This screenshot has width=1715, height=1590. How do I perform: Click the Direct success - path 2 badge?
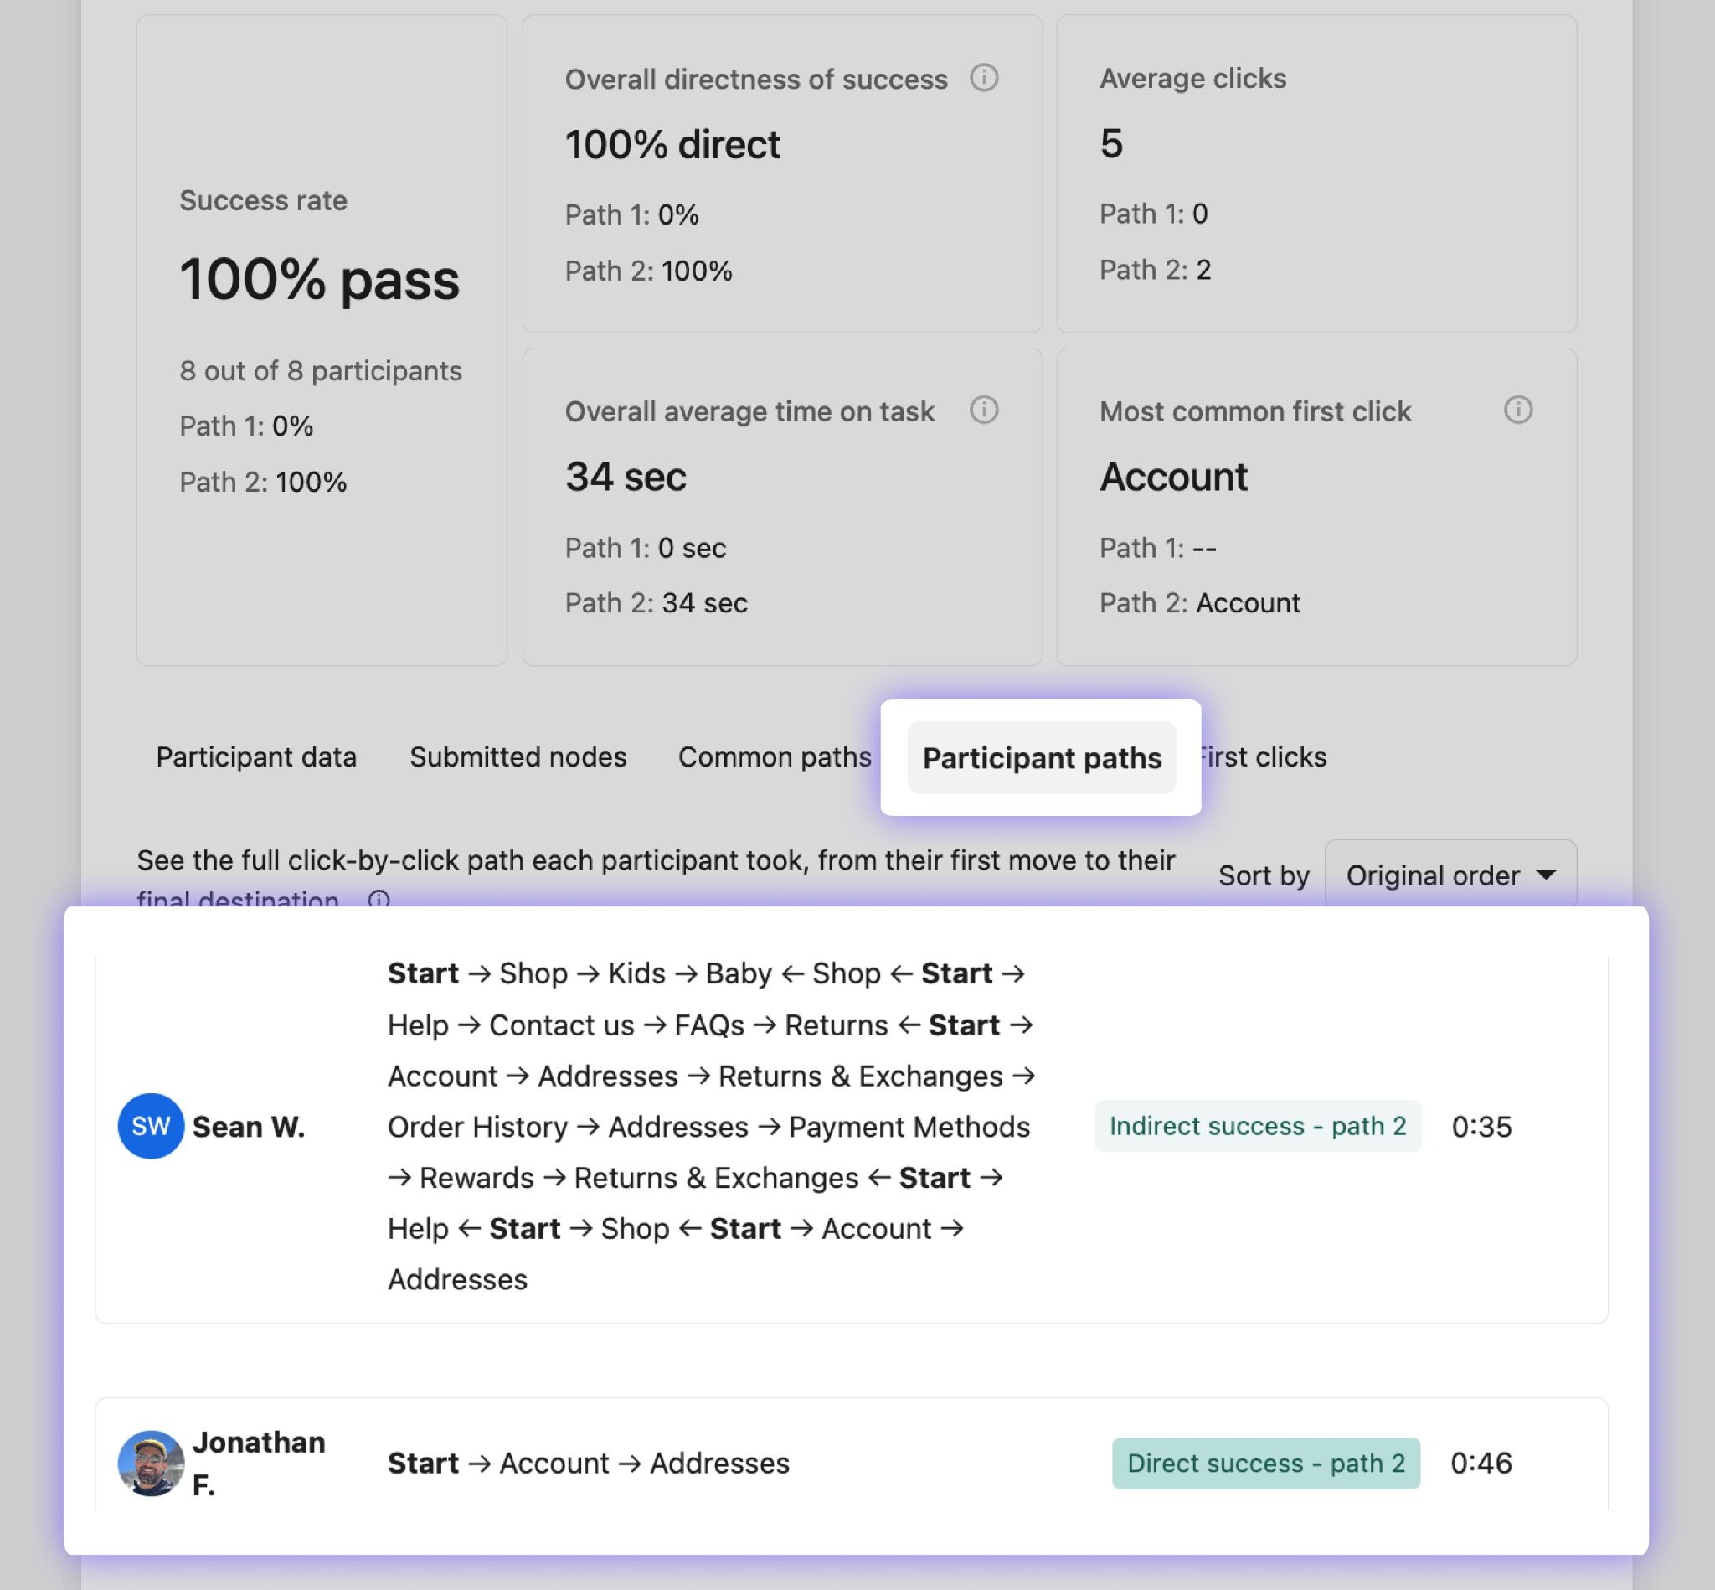[x=1266, y=1463]
